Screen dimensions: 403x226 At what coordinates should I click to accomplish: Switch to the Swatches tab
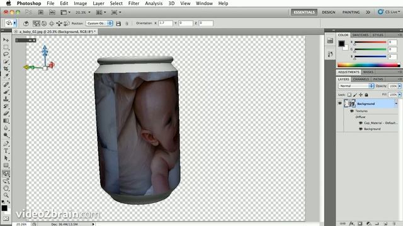point(360,35)
